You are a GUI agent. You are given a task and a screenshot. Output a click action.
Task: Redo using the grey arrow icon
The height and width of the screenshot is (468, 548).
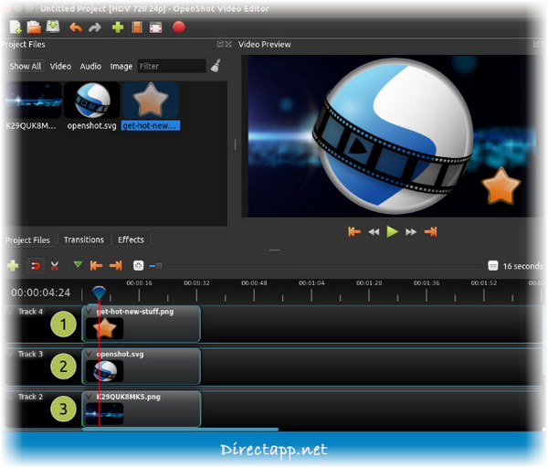point(95,27)
